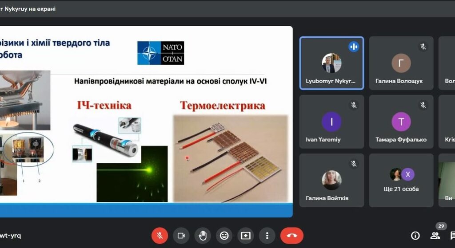Click the speaking indicator on Lyubomyr's tile

click(x=354, y=46)
